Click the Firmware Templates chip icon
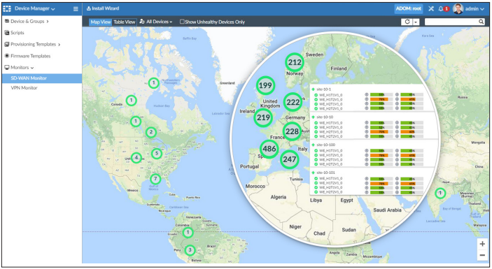This screenshot has width=492, height=269. point(7,56)
